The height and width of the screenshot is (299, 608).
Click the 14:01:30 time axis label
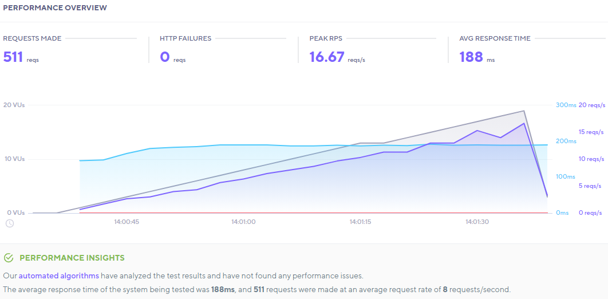pyautogui.click(x=477, y=222)
